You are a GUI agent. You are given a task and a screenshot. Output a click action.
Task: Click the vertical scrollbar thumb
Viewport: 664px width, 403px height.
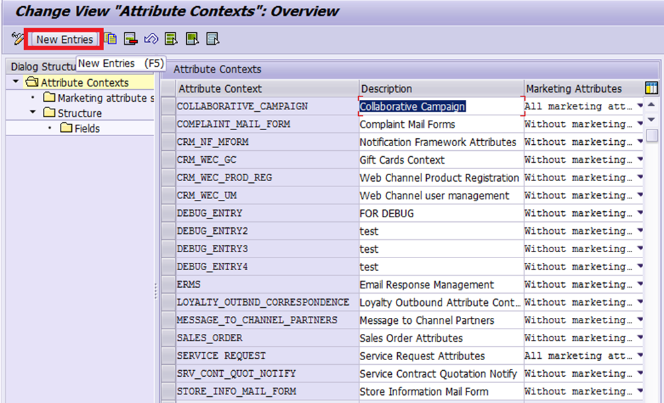pos(652,135)
